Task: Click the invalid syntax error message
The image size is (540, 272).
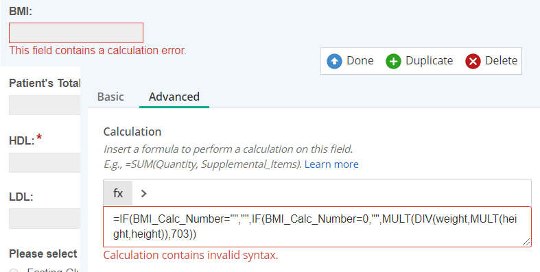Action: 191,255
